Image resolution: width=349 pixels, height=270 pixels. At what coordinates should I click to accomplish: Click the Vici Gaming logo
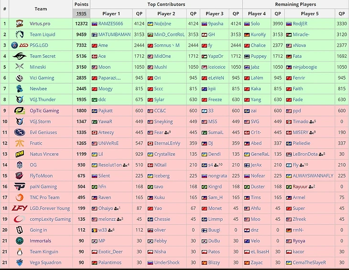click(20, 78)
